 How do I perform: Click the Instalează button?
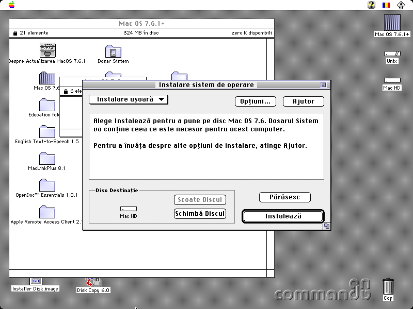pyautogui.click(x=283, y=216)
